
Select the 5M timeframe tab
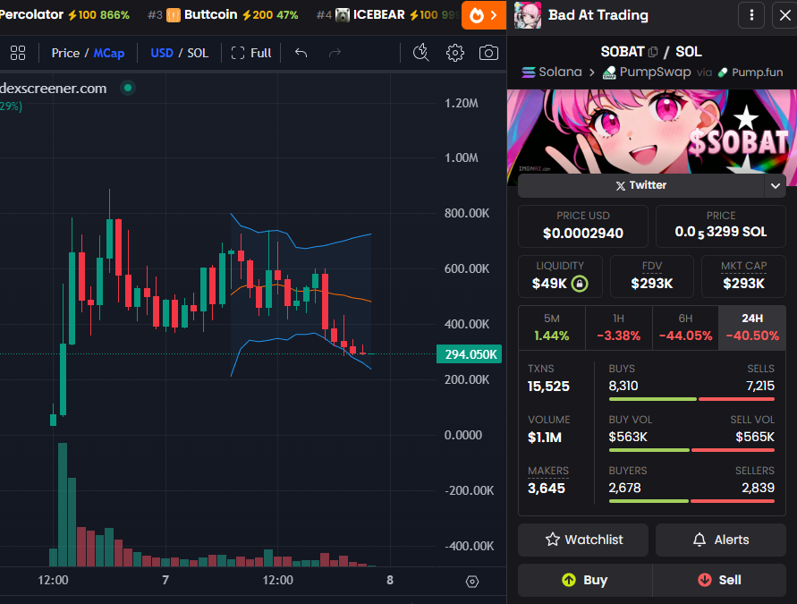[x=552, y=328]
